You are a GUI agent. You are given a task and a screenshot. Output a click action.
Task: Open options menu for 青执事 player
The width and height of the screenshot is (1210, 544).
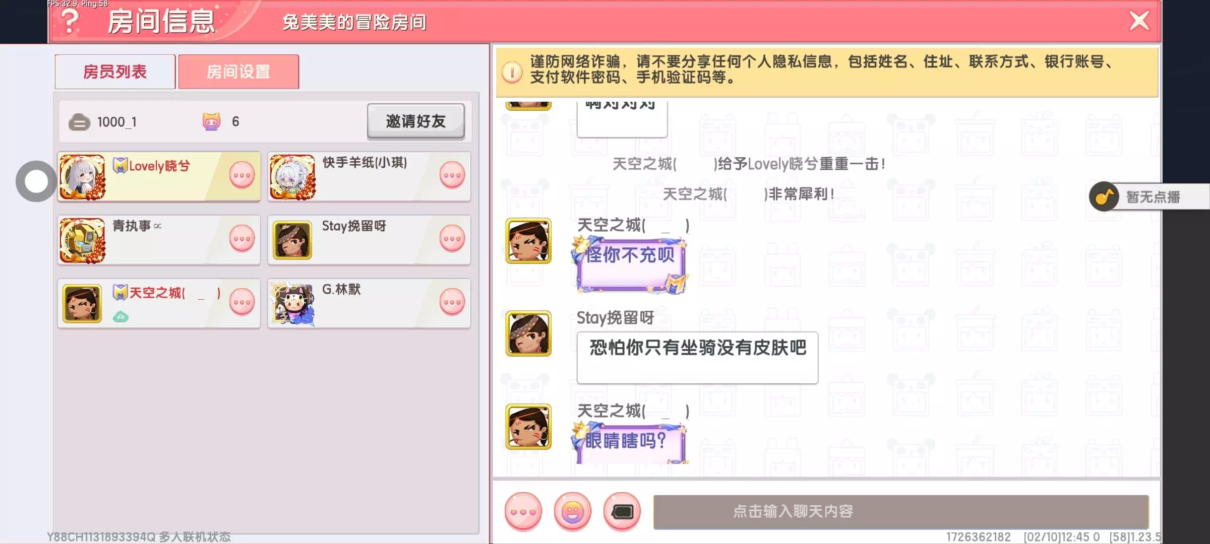point(242,238)
